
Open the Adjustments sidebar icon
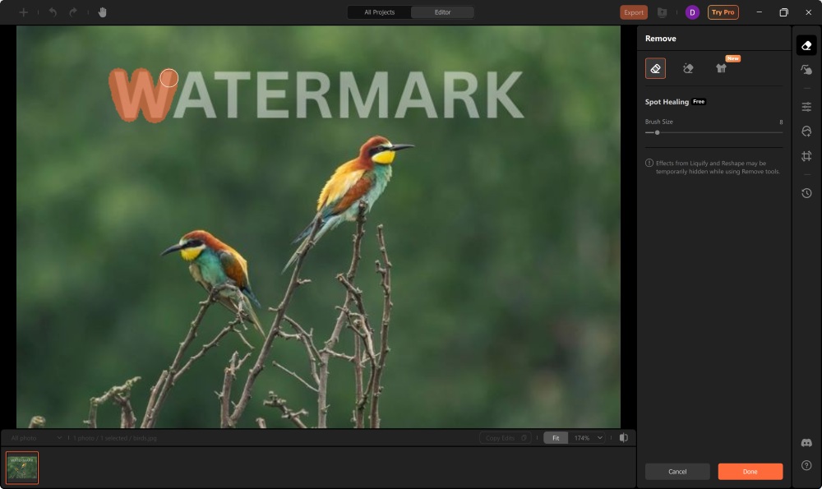pos(806,106)
